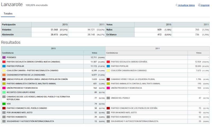Screen dimensions: 212x129
Task: Click the 2015 results column header
Action: [x=53, y=49]
